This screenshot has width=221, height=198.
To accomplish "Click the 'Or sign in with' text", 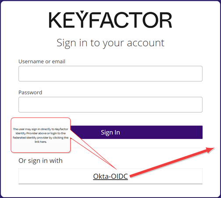I will point(40,161).
